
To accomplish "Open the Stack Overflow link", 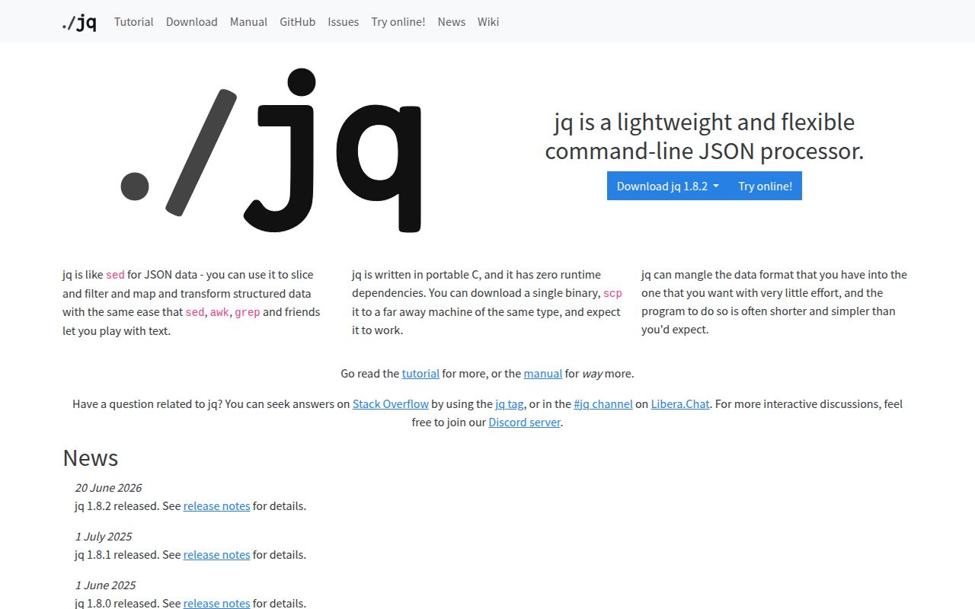I will (x=391, y=404).
